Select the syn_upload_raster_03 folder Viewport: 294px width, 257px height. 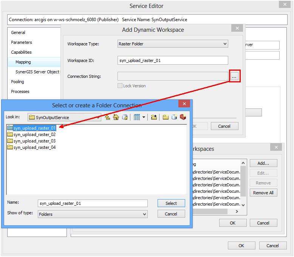pyautogui.click(x=34, y=141)
